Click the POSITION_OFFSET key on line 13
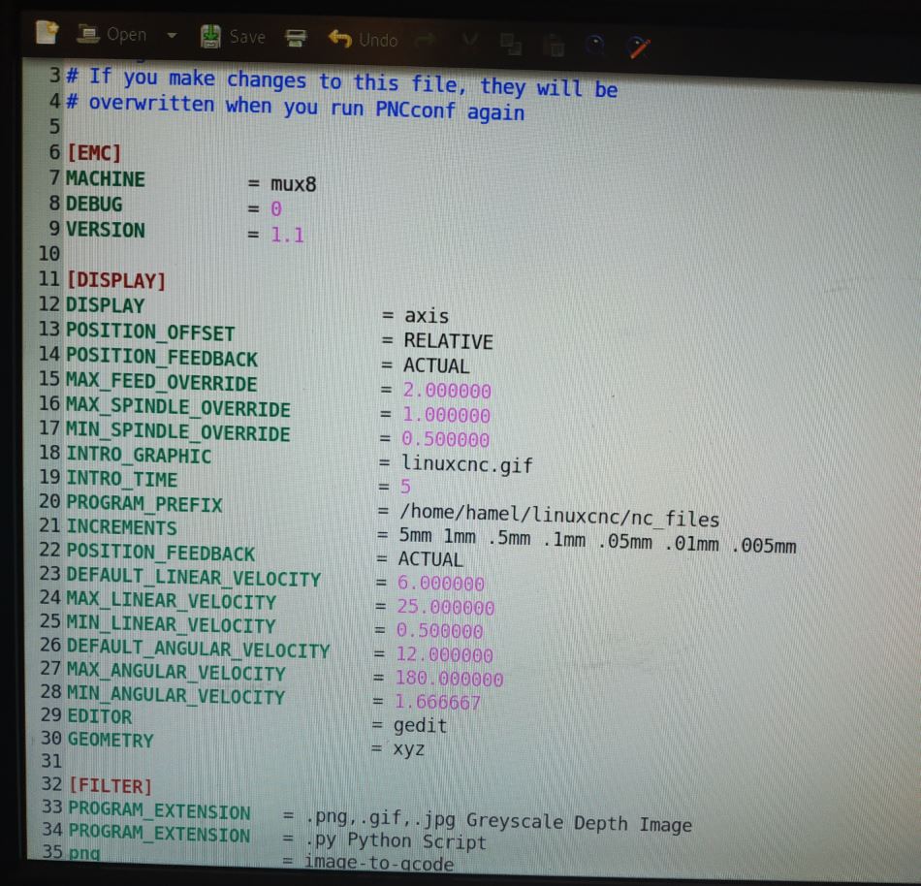Image resolution: width=921 pixels, height=886 pixels. pos(150,332)
